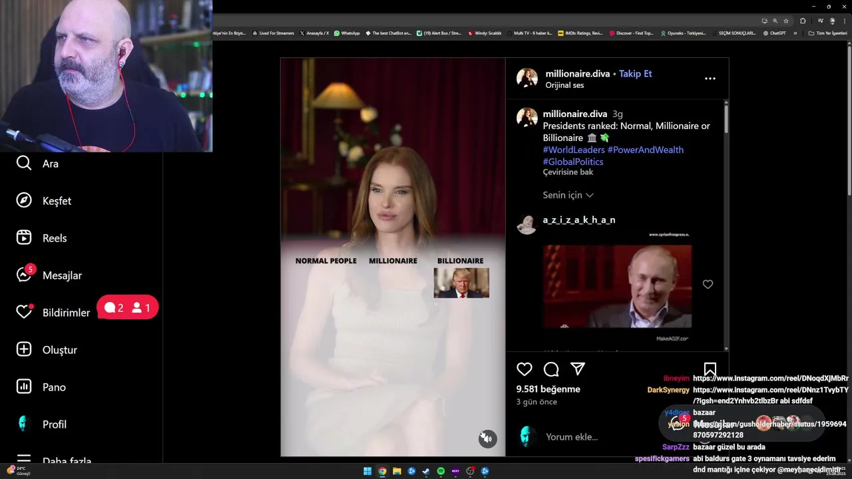This screenshot has width=852, height=479.
Task: Open the Putin GIF in comment
Action: point(617,287)
